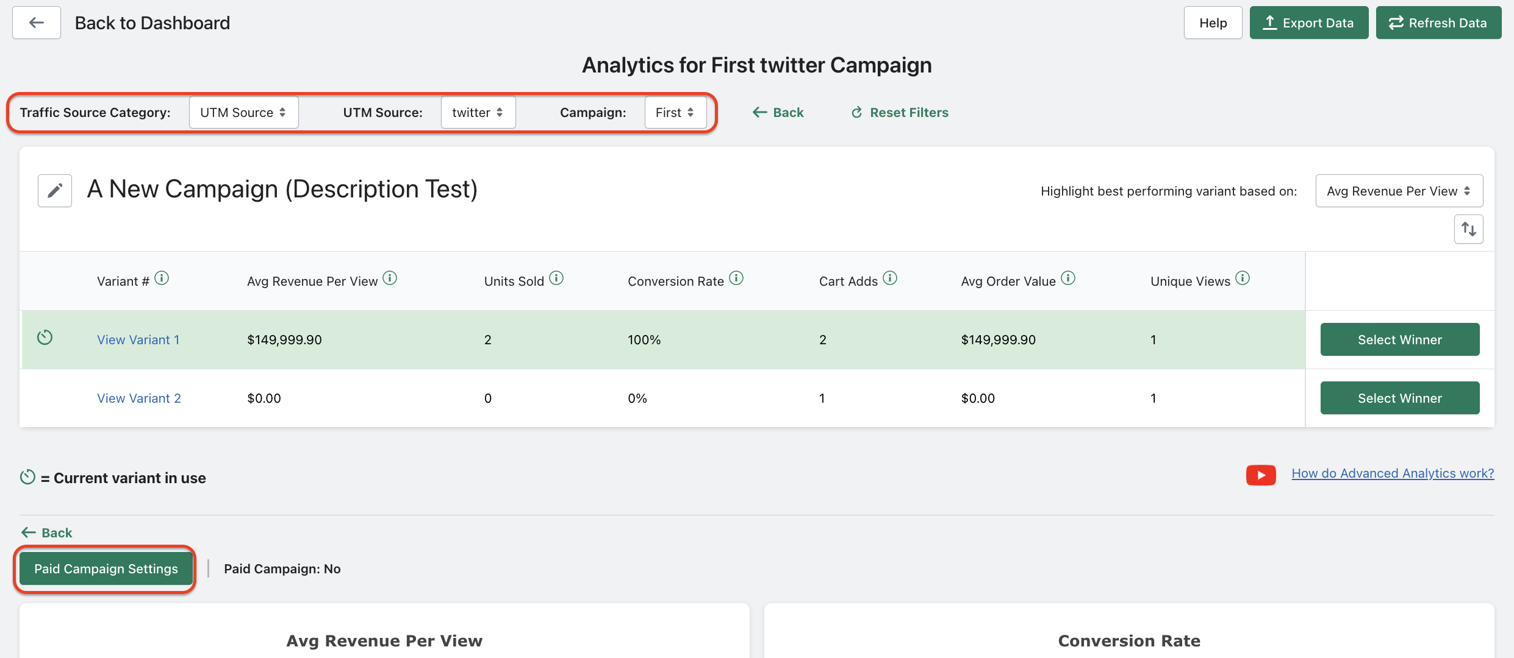This screenshot has height=658, width=1514.
Task: Click the pencil edit campaign name icon
Action: coord(55,191)
